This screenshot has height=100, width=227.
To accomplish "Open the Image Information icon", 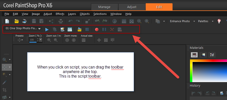I will tap(115, 21).
